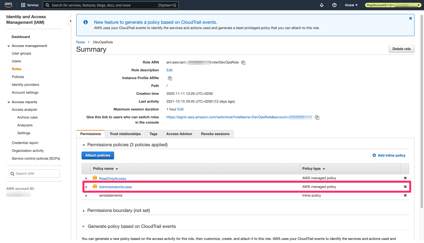424x243 pixels.
Task: Open the Global region dropdown
Action: pos(351,5)
